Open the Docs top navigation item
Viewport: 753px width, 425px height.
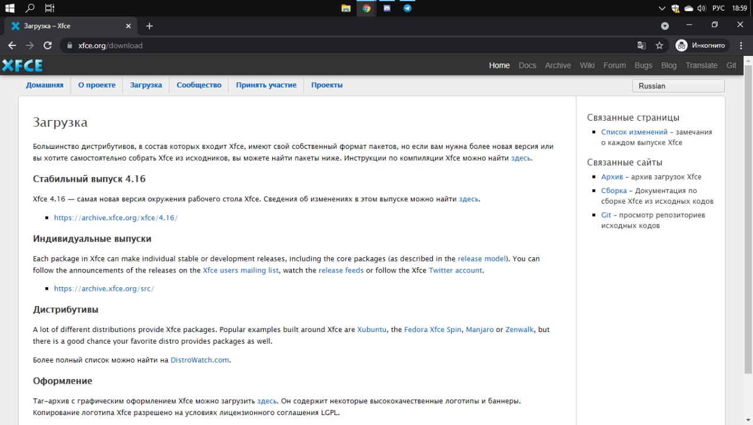[527, 65]
